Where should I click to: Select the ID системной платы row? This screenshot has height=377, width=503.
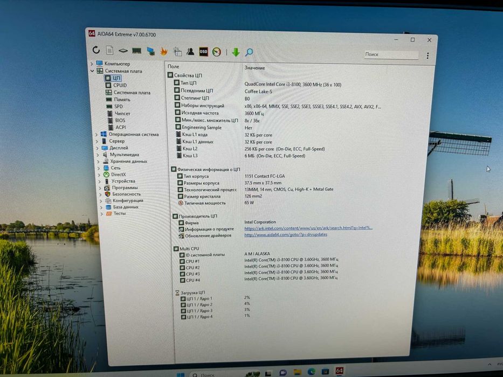225,254
